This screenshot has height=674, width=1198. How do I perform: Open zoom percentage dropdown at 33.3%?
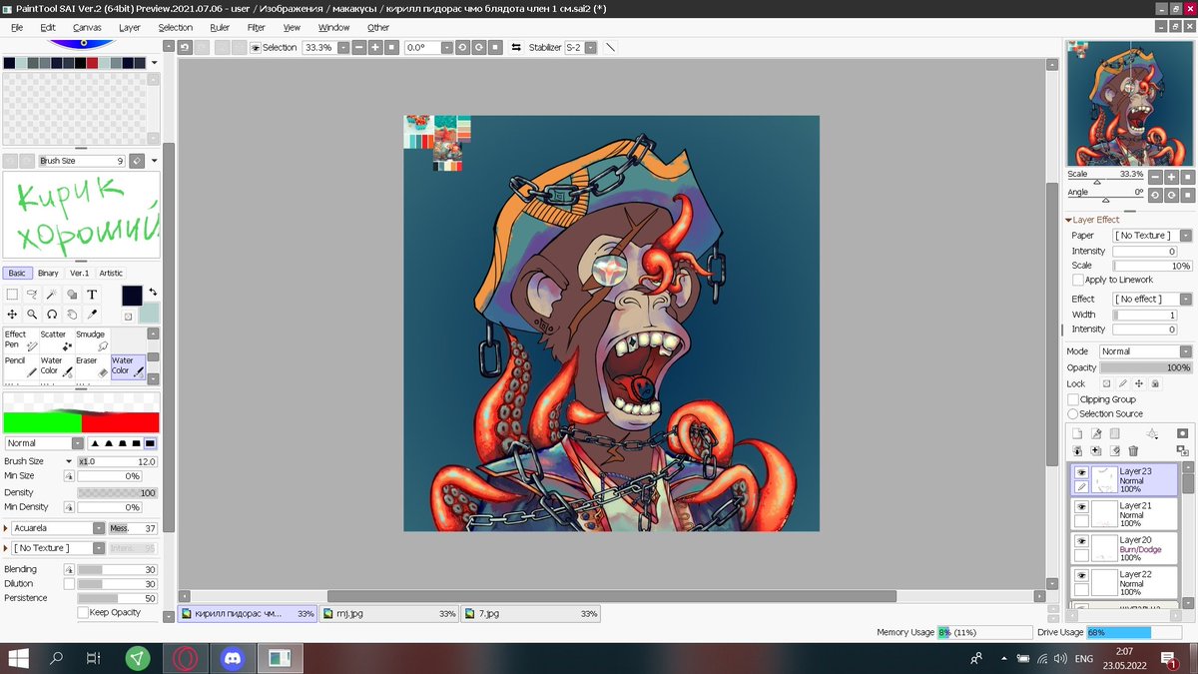(x=343, y=47)
